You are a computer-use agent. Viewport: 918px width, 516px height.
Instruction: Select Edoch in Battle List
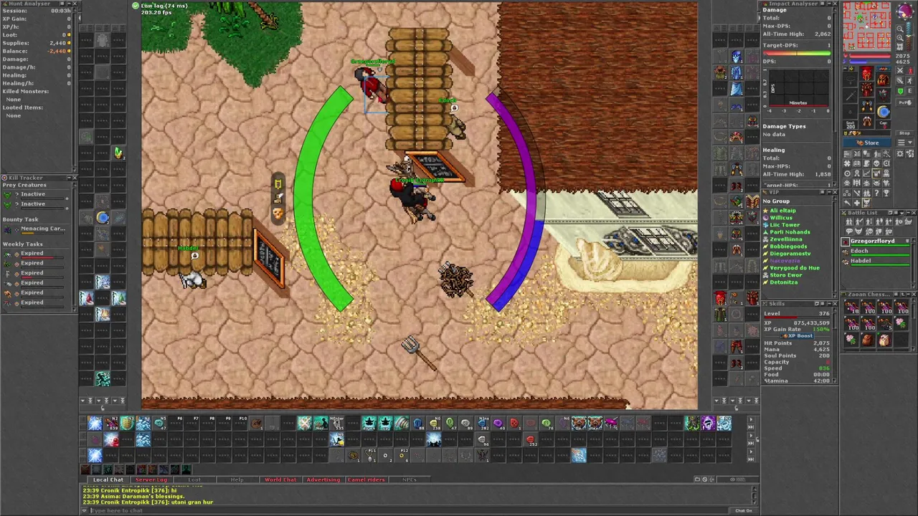(x=875, y=252)
